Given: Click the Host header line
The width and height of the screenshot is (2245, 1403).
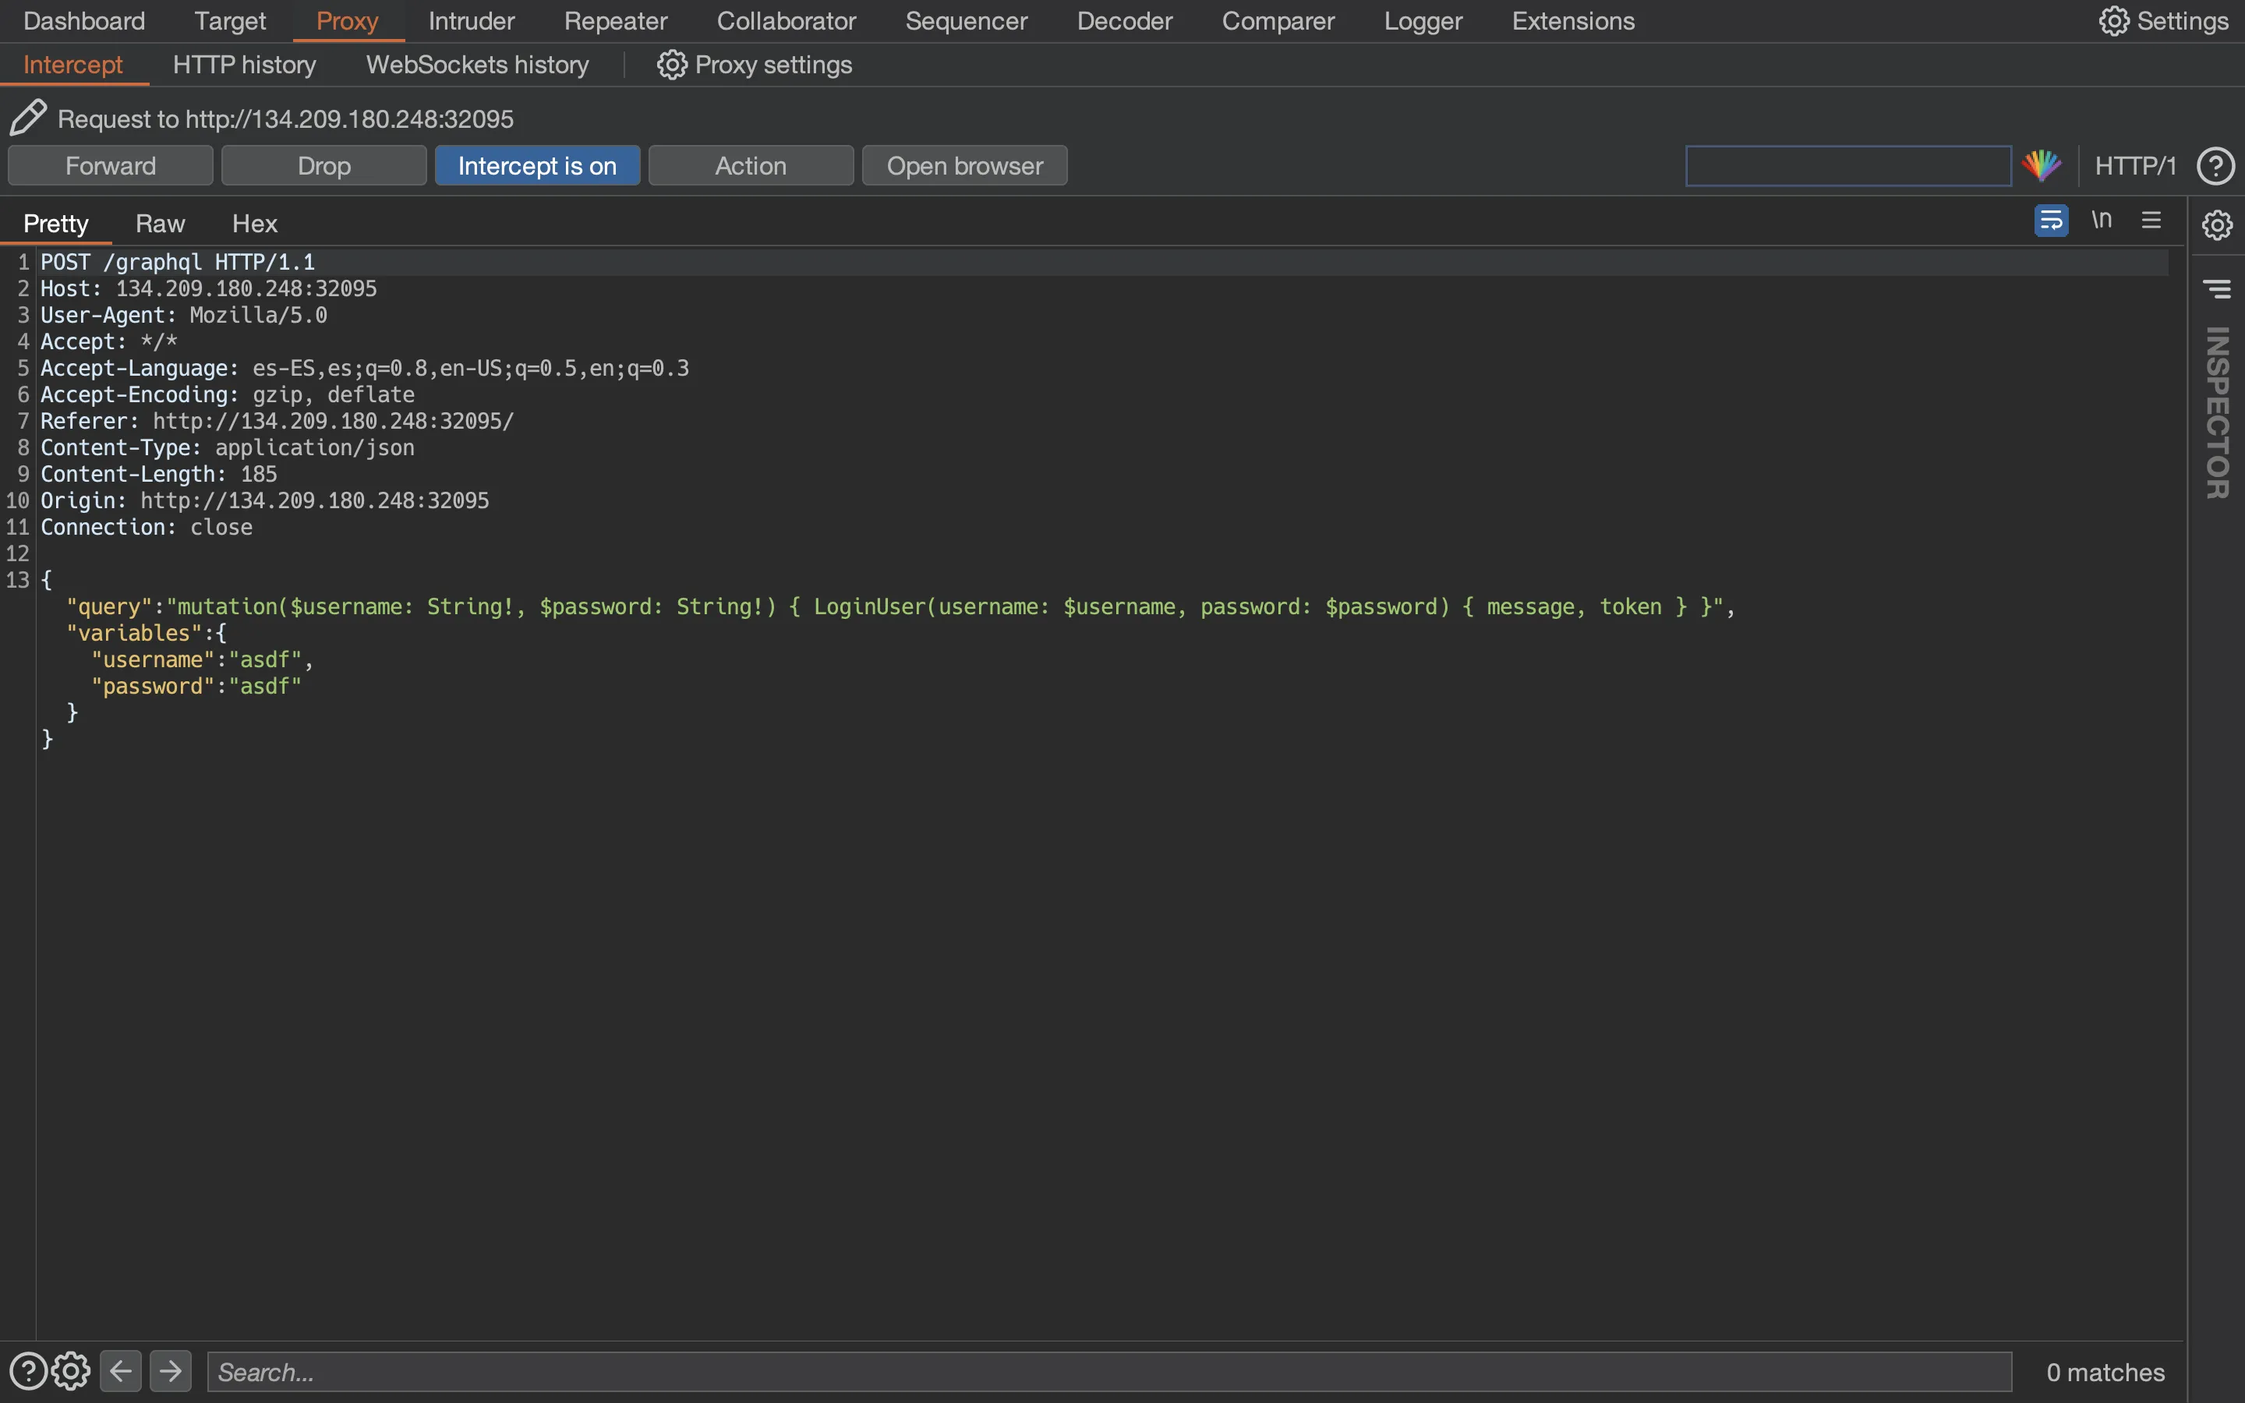Looking at the screenshot, I should (209, 288).
